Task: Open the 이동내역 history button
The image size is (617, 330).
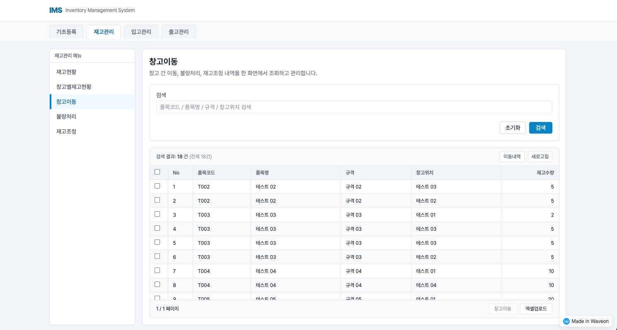Action: coord(512,157)
